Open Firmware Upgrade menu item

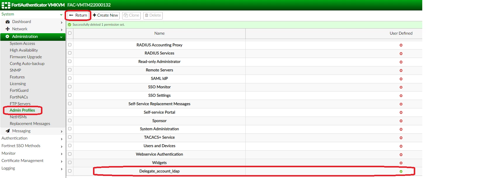[x=26, y=57]
